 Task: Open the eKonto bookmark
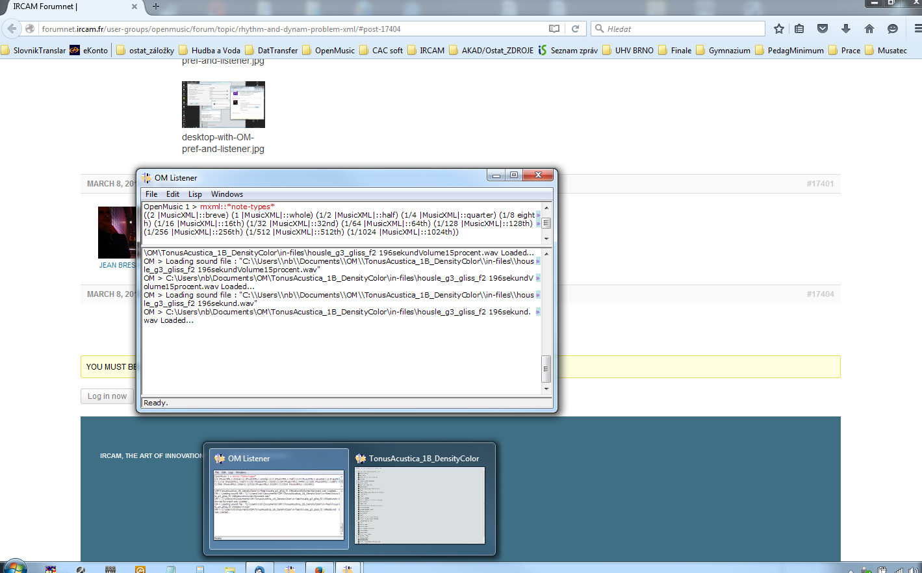(89, 50)
